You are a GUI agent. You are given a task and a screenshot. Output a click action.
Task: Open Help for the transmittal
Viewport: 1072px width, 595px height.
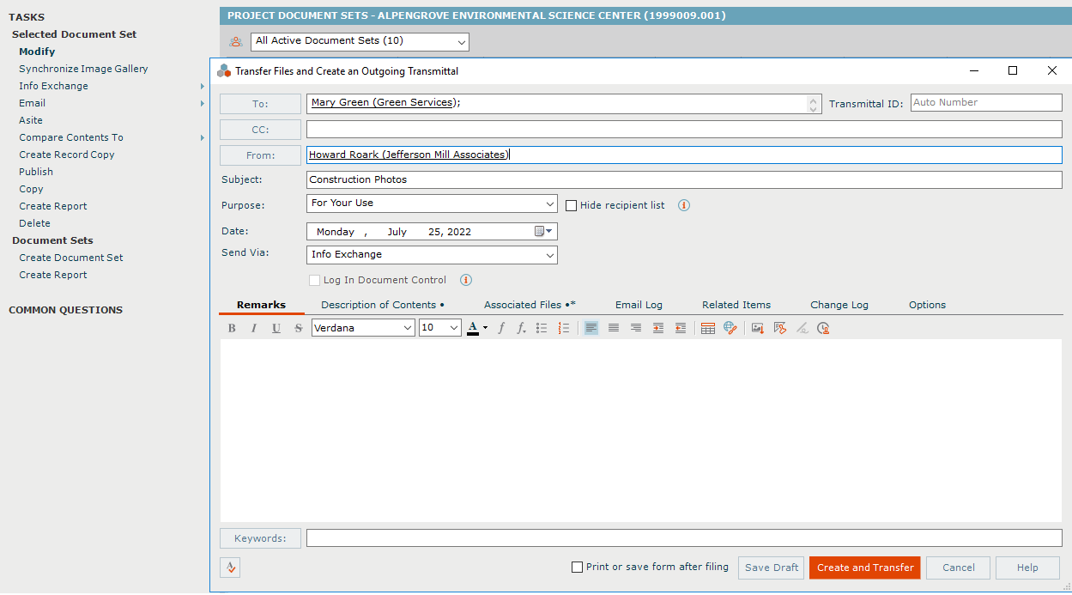click(x=1027, y=568)
